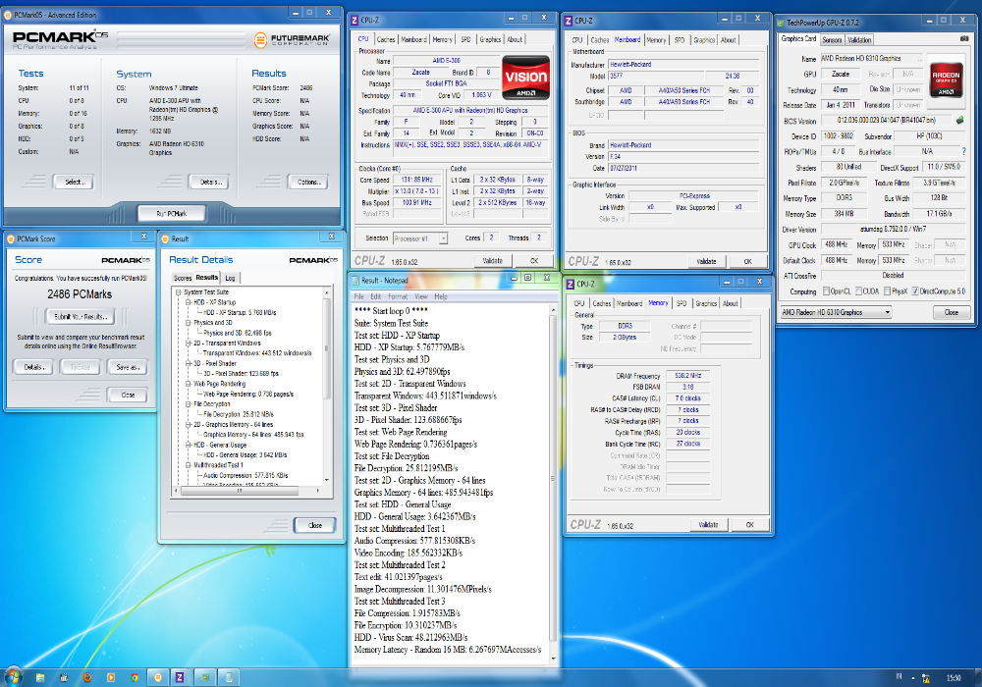Open the SPD tab in the CPU-Z memory window

tap(682, 303)
